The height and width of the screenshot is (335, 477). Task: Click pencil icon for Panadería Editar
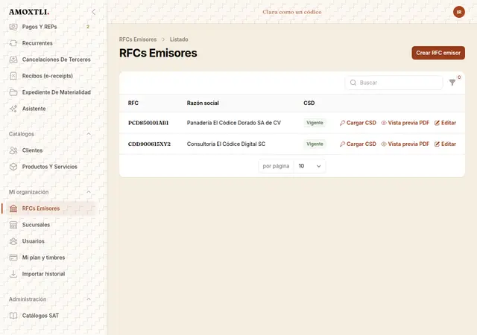click(437, 123)
